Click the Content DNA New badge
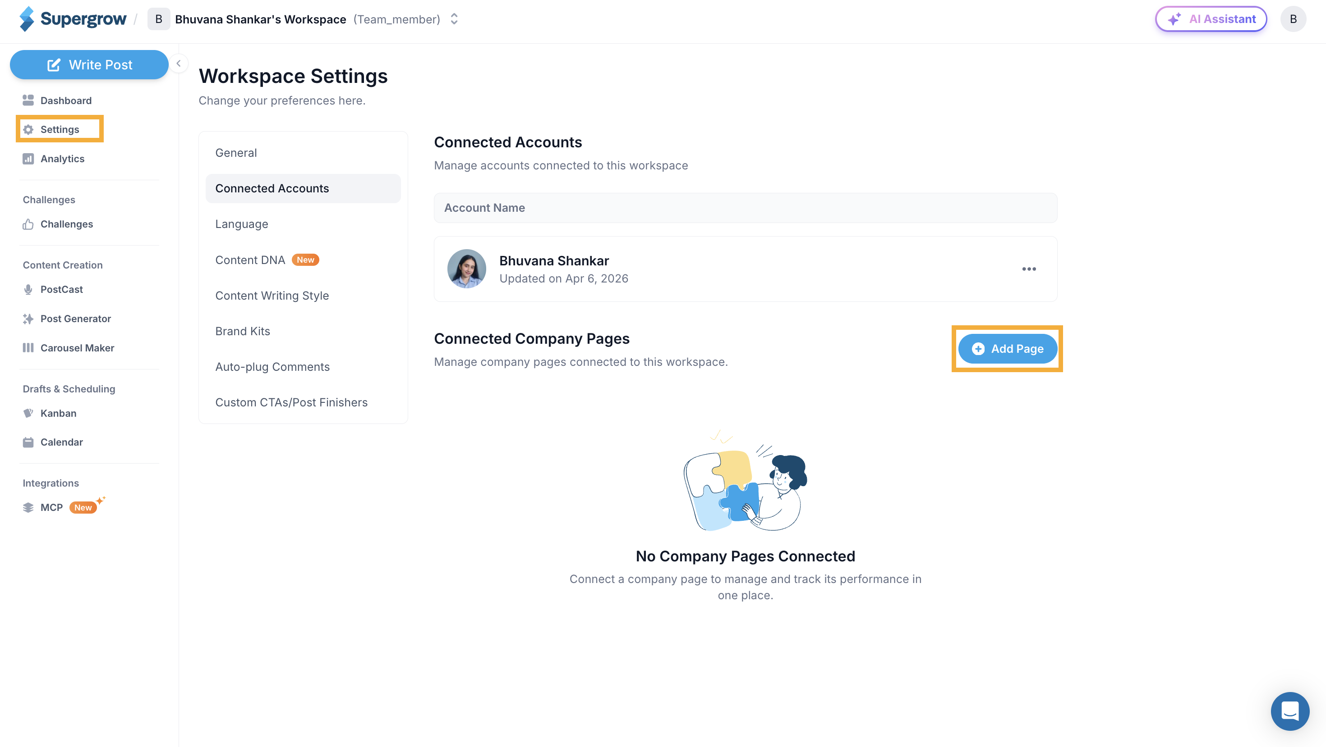Screen dimensions: 1326x747 [x=305, y=260]
